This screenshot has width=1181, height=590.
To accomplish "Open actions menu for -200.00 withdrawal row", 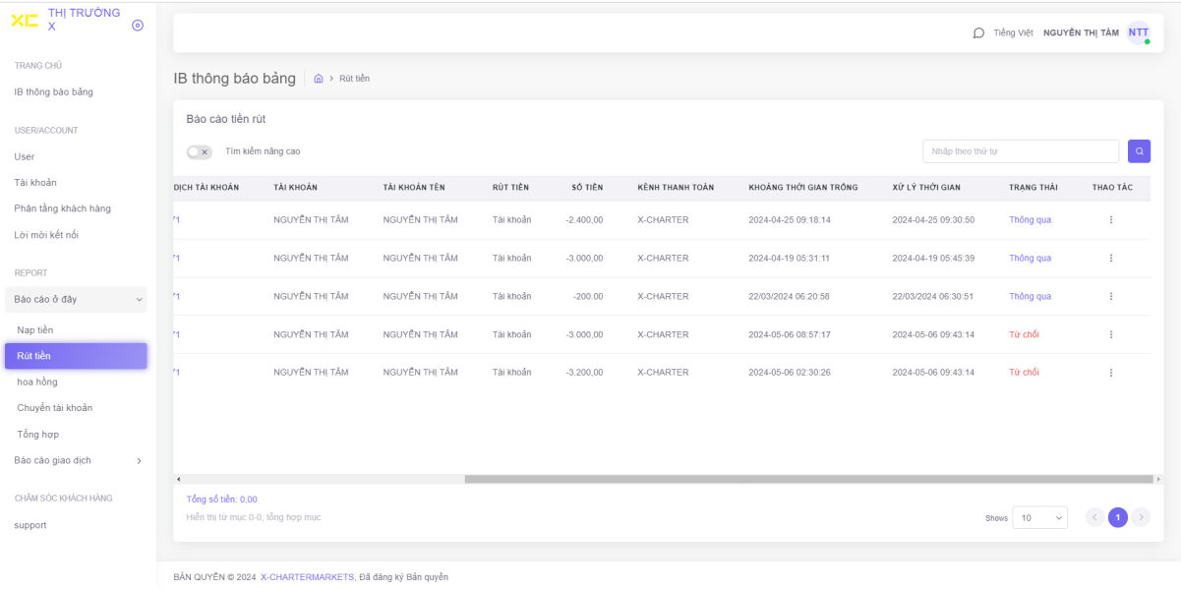I will [1111, 296].
